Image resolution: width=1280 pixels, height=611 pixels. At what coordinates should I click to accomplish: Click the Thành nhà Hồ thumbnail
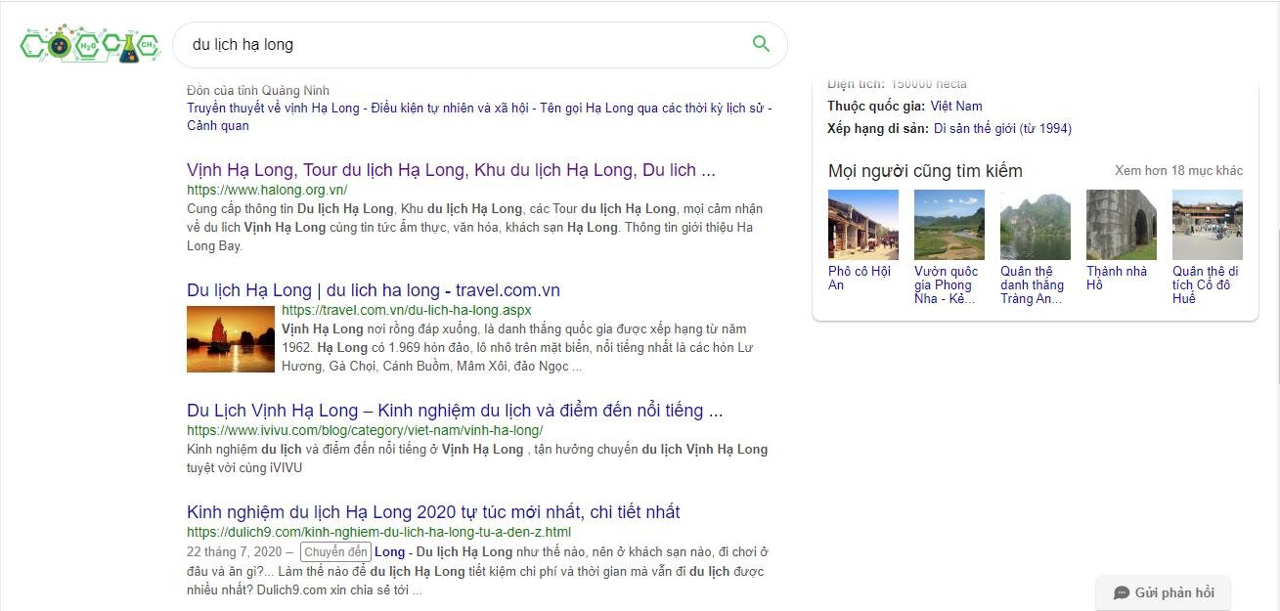tap(1122, 225)
